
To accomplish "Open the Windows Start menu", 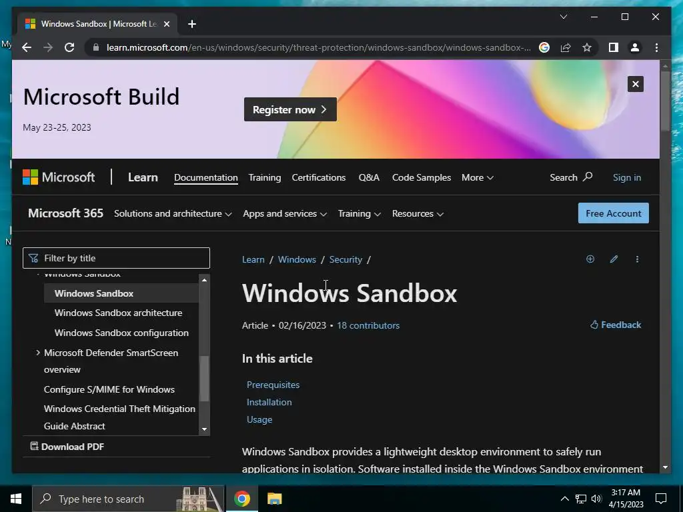I will click(16, 499).
